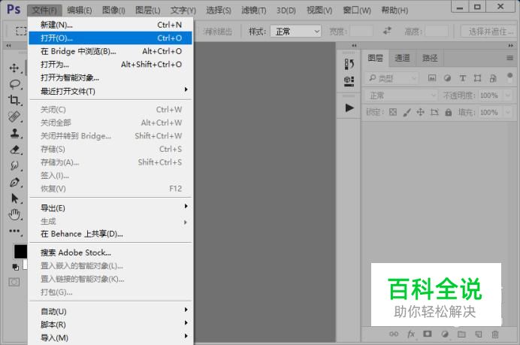Viewport: 520px width, 345px height.
Task: Collapse the right panels double-arrow
Action: pyautogui.click(x=511, y=45)
